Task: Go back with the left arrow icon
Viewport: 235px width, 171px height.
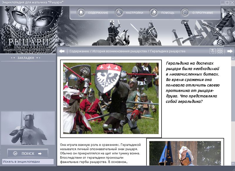Action: click(x=62, y=51)
